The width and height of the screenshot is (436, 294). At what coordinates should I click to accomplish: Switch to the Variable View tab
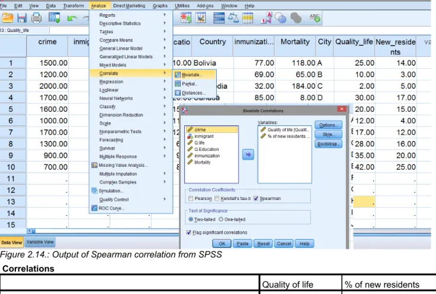click(x=40, y=242)
